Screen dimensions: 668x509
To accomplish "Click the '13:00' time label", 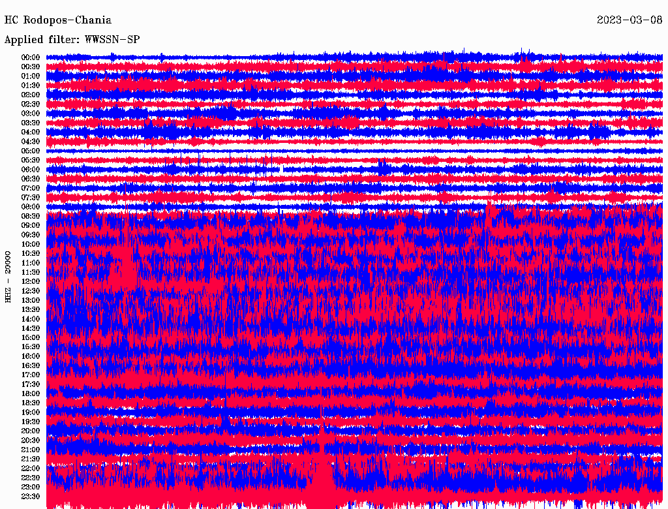I will [x=31, y=300].
